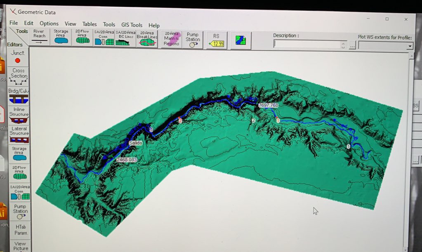Open the Cross Section editor

point(19,77)
